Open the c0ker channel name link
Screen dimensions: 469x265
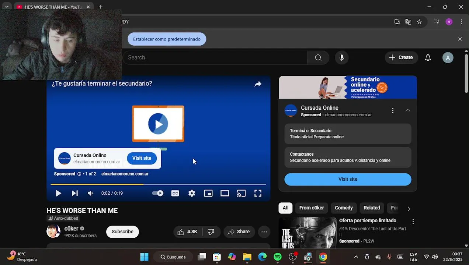[72, 229]
